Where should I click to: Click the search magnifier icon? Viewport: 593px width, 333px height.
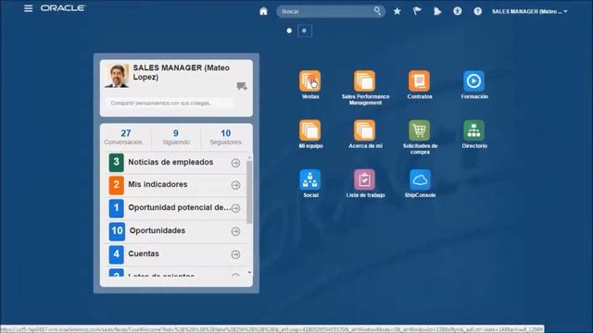click(377, 11)
